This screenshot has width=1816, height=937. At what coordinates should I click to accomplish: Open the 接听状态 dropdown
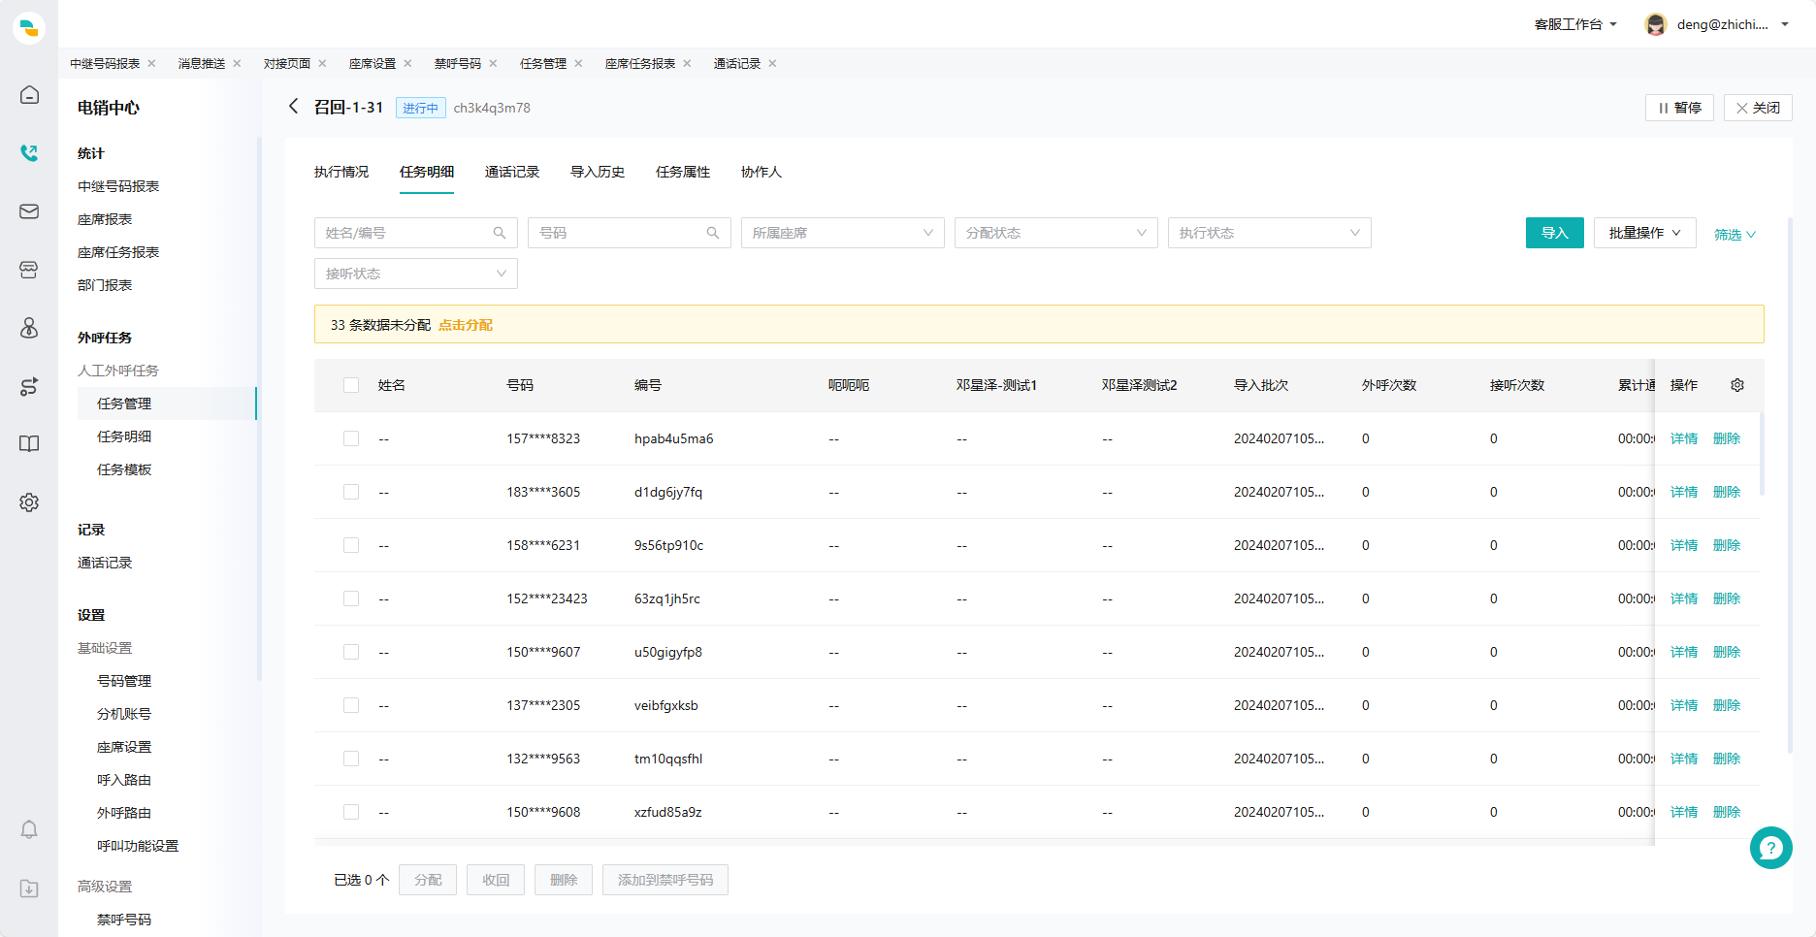(416, 274)
